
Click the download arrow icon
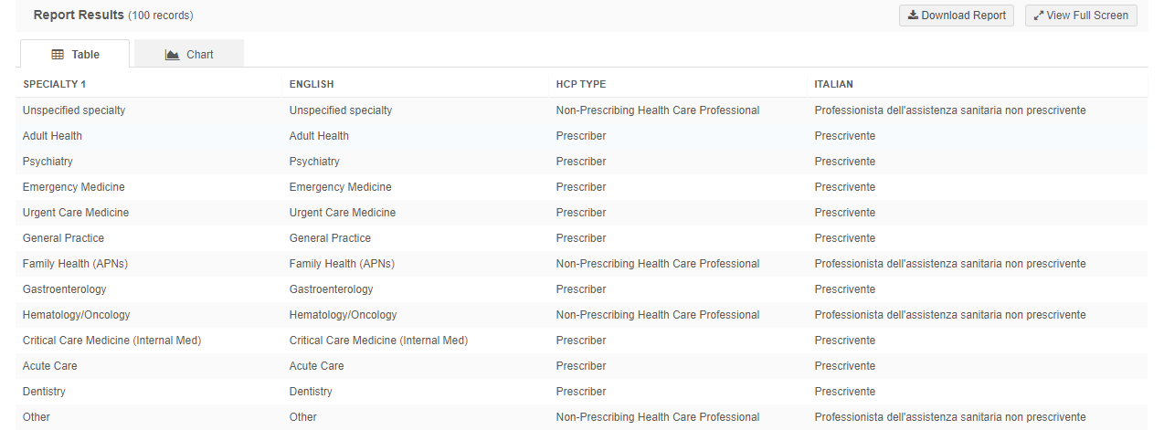[913, 16]
